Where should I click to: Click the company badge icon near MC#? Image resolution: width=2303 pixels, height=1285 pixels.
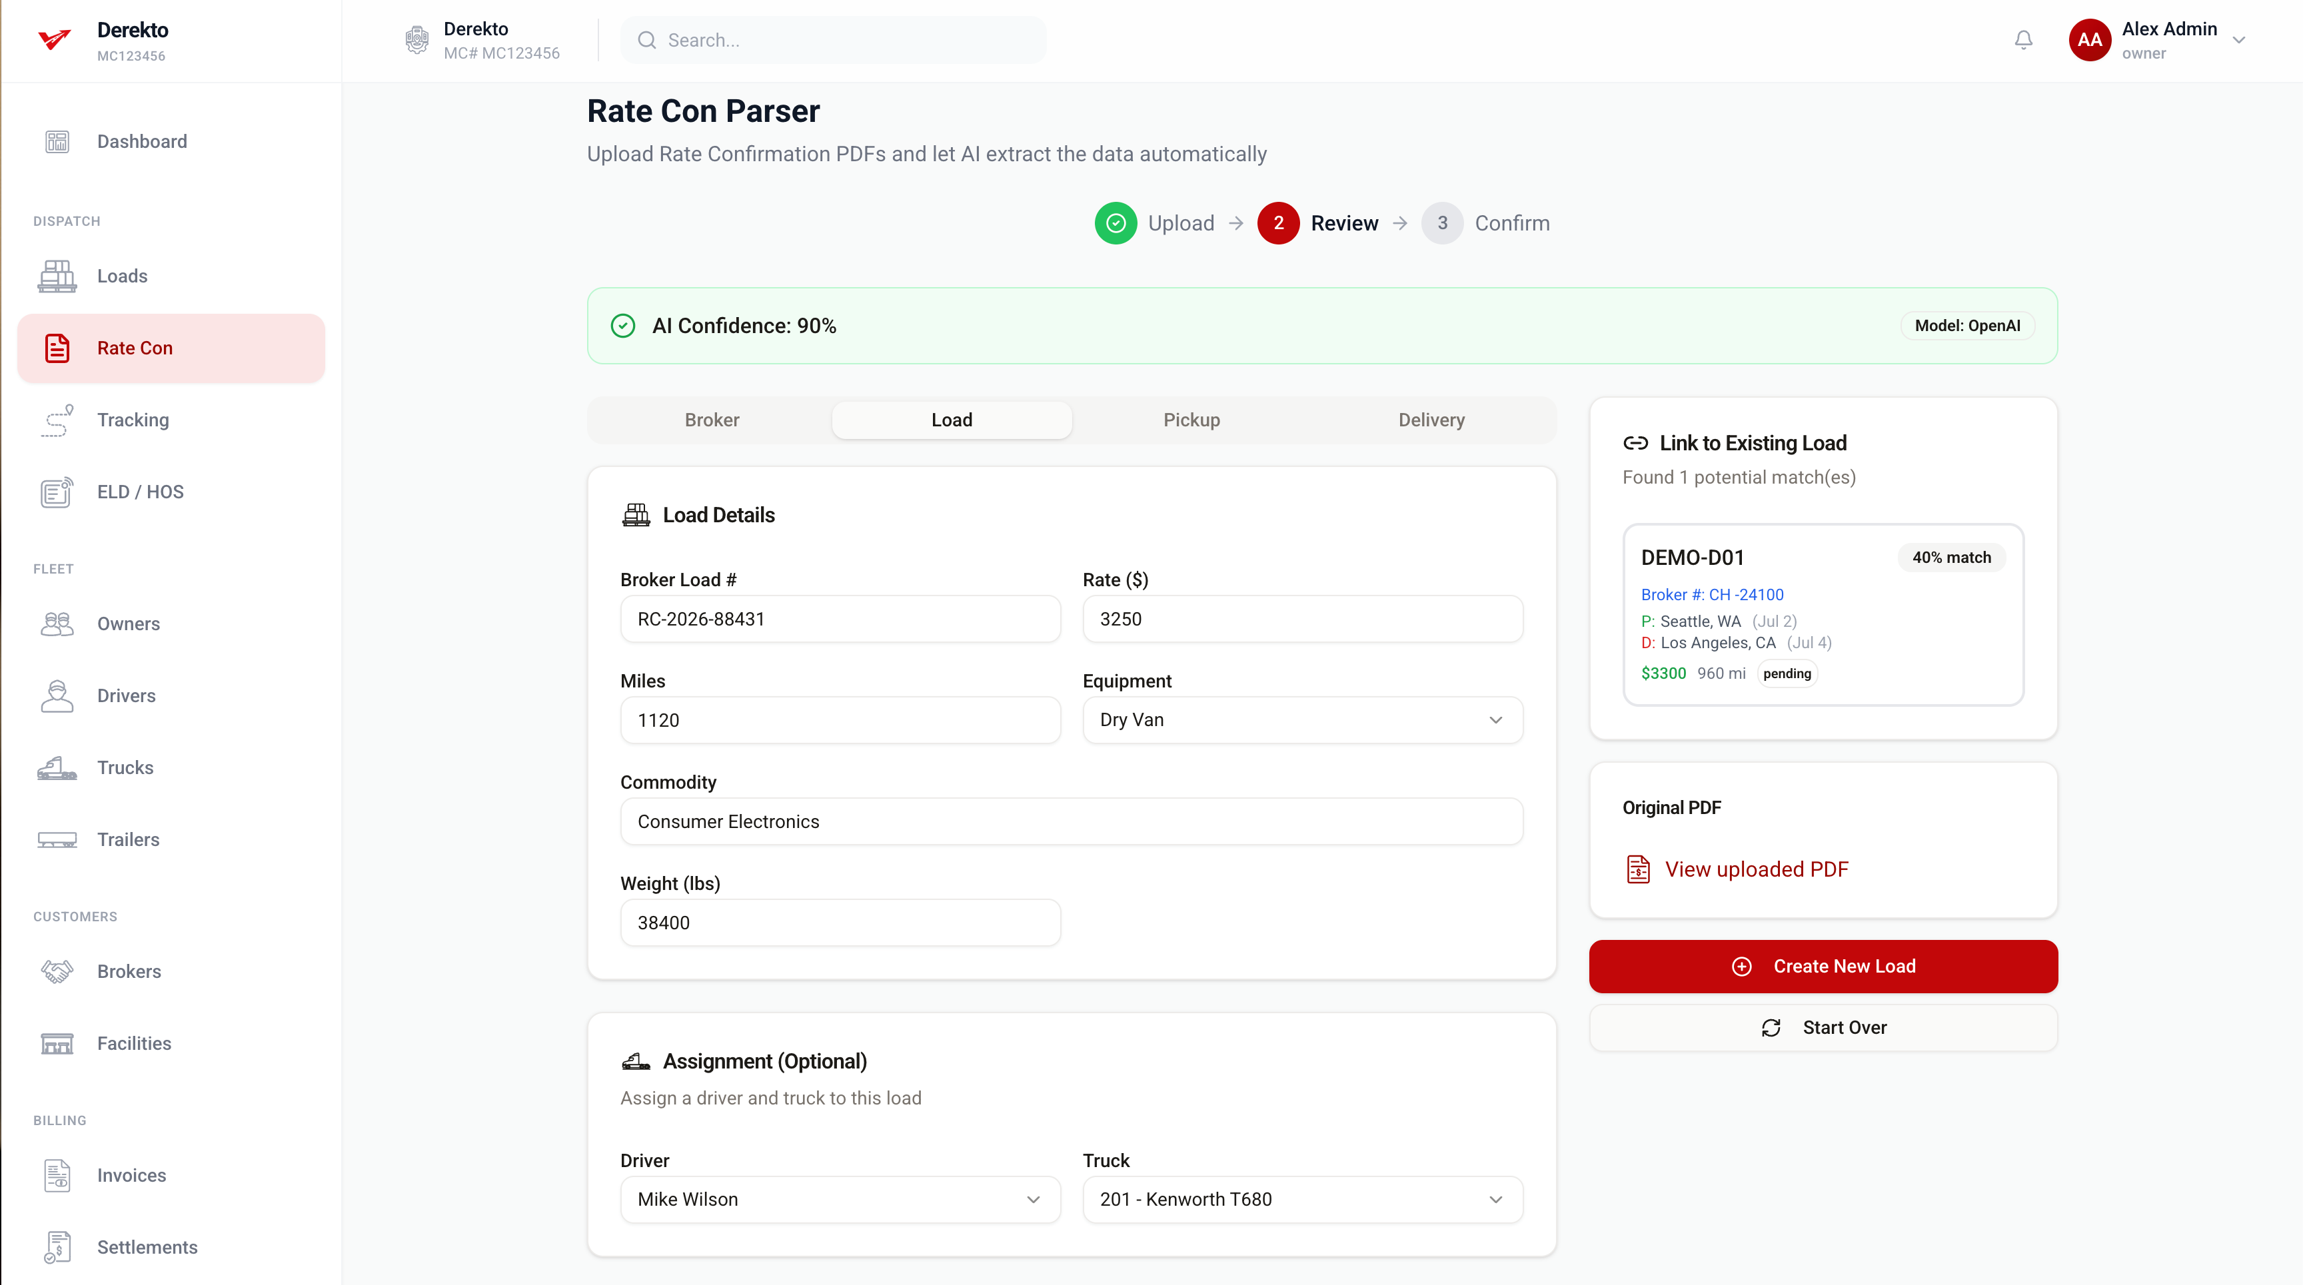coord(416,40)
